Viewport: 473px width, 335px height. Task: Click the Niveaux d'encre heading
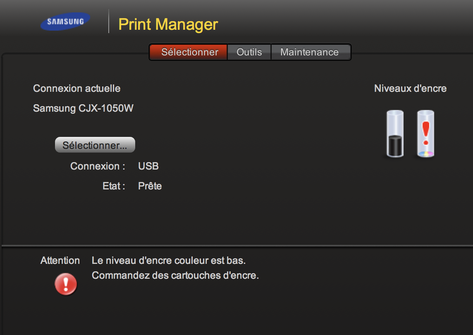410,89
